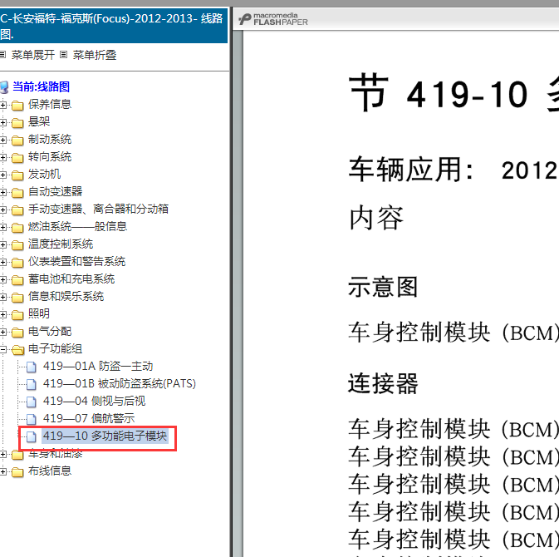
Task: Open 419—07 偏航警示 document
Action: coord(89,418)
